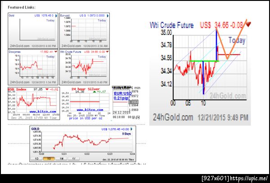Click the 5 Days GOLD chart title
Screen dimensions: 270x183
[35, 129]
